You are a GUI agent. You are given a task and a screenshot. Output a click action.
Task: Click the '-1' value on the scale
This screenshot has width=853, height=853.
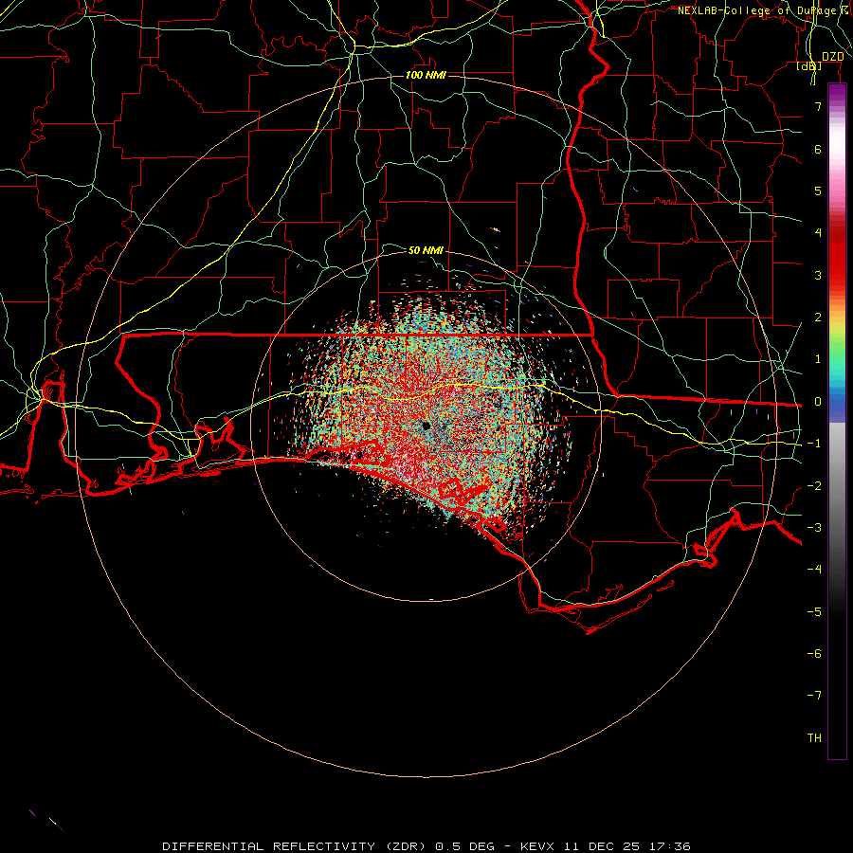[x=814, y=444]
